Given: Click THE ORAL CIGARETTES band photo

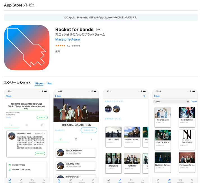Looking at the screenshot, I should click(76, 110).
